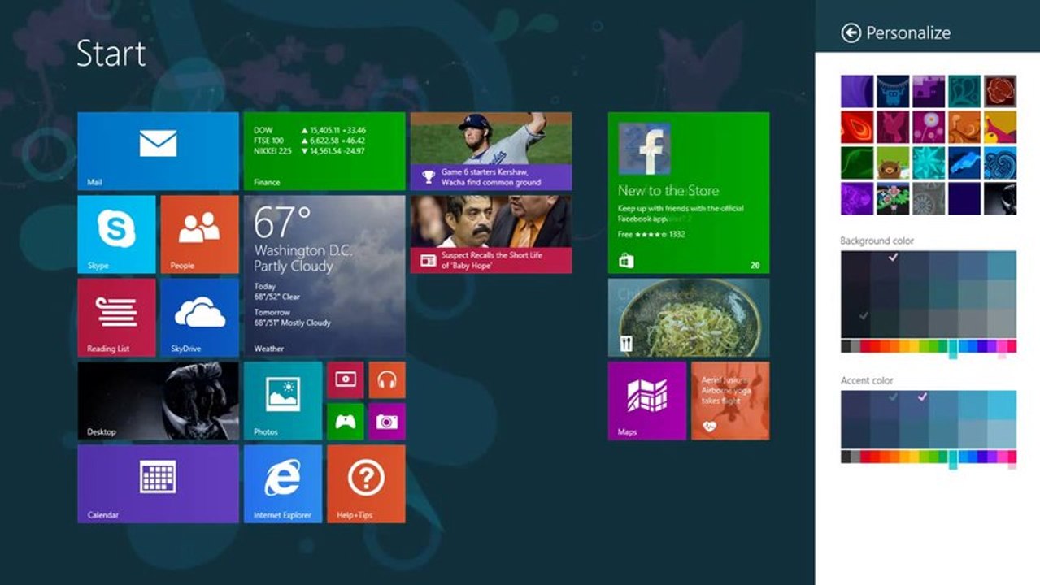The width and height of the screenshot is (1040, 585).
Task: Open the News tile about 'Baby Hope'
Action: tap(491, 234)
